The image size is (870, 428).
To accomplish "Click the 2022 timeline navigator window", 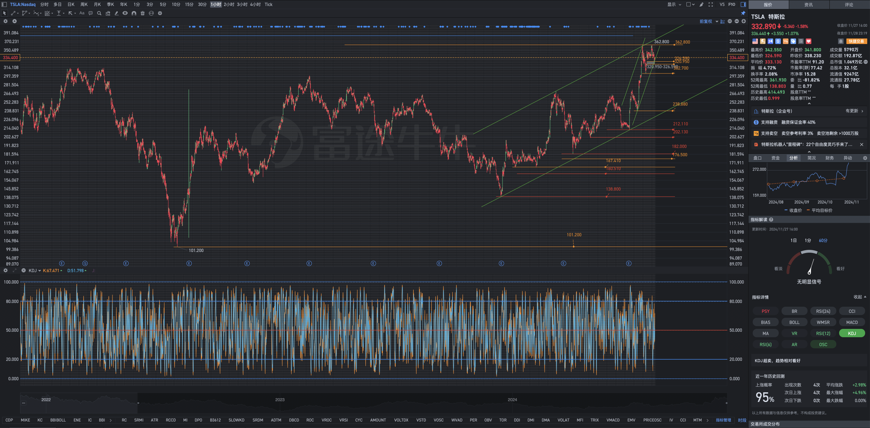I will click(x=79, y=403).
